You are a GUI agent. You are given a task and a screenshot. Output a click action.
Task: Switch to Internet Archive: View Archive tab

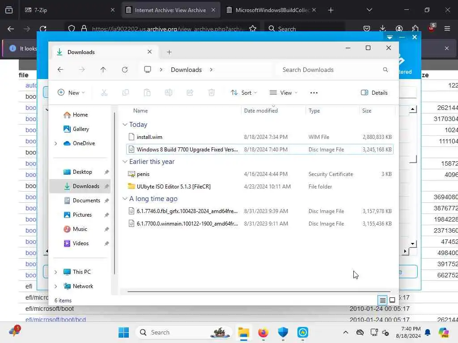171,10
